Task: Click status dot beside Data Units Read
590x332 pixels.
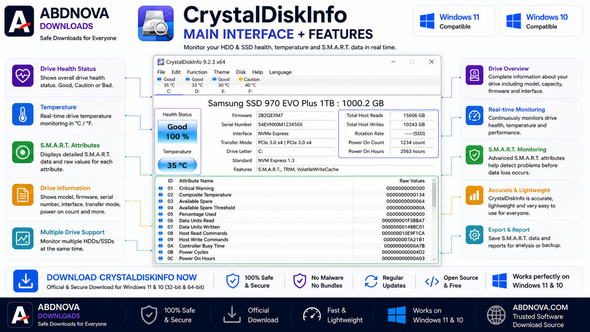Action: (x=161, y=220)
